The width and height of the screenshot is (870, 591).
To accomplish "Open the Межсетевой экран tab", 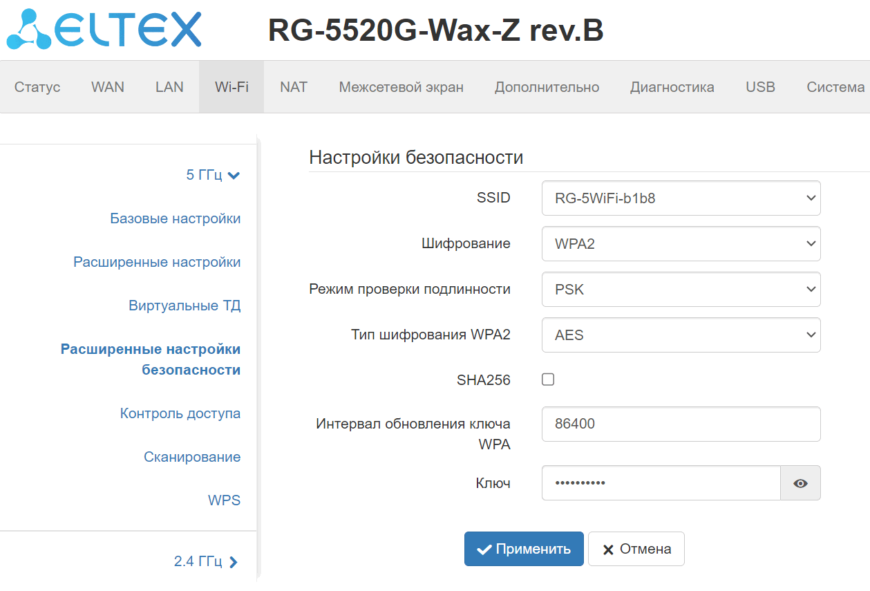I will (401, 87).
